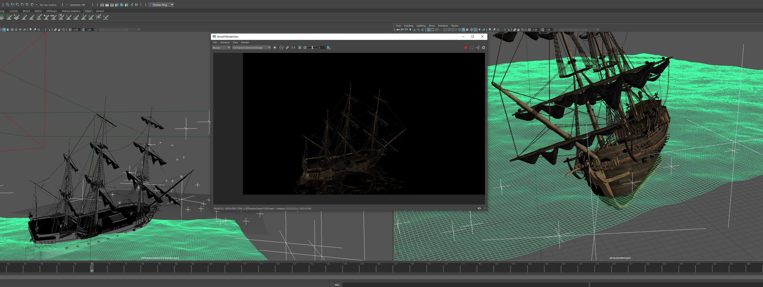
Task: Switch to the Arnold shelf tab
Action: pos(100,11)
